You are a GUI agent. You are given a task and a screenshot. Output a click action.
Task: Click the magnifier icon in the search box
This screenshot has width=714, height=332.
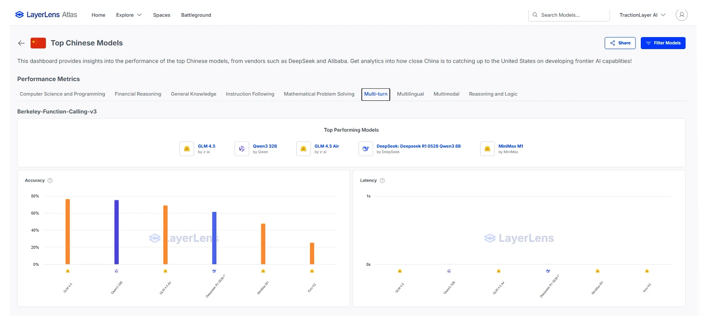(x=535, y=15)
